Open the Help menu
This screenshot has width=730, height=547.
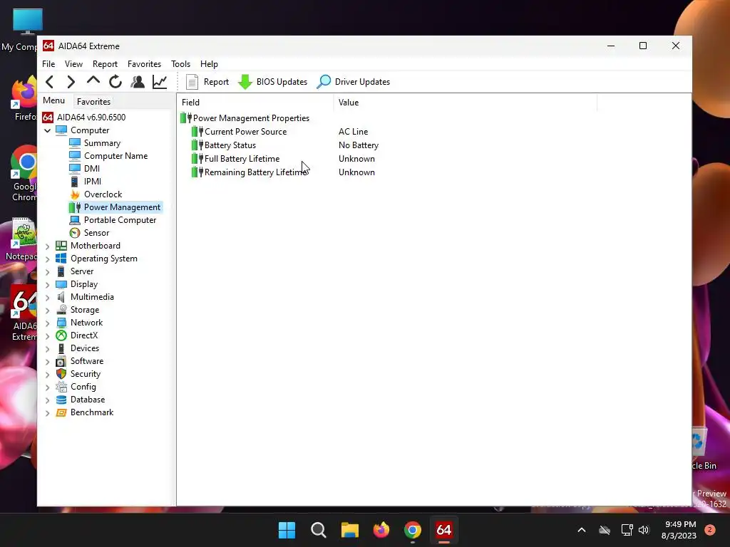coord(209,63)
